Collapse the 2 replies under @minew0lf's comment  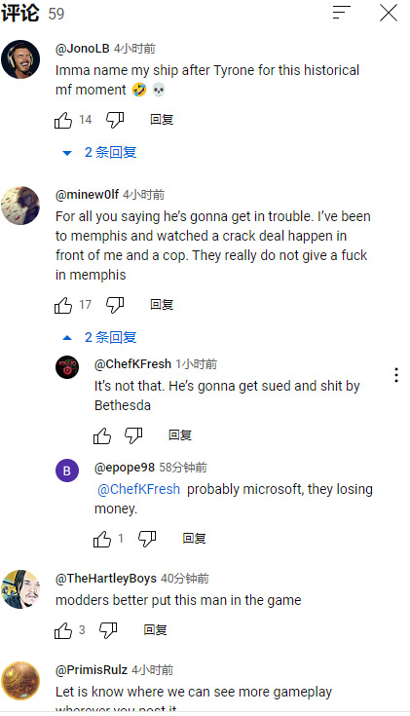coord(99,338)
